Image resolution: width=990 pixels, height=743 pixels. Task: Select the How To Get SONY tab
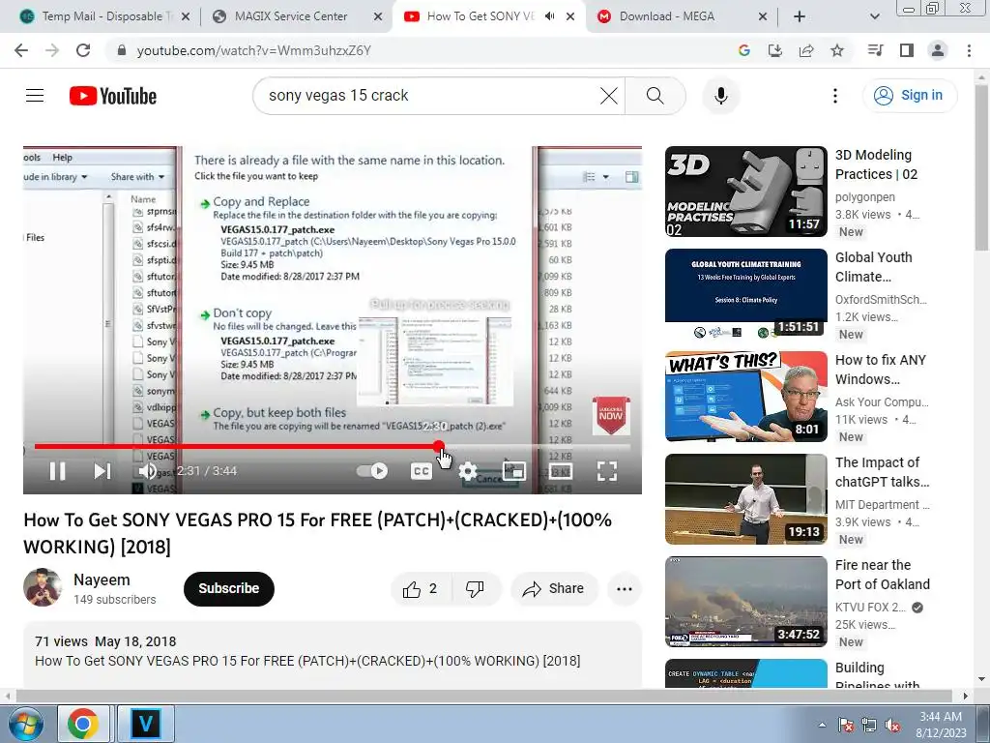pos(480,16)
